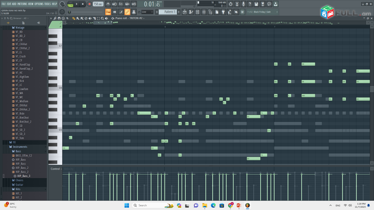Click the shopping cart icon
Viewport: 374px width, 210px height.
click(243, 12)
